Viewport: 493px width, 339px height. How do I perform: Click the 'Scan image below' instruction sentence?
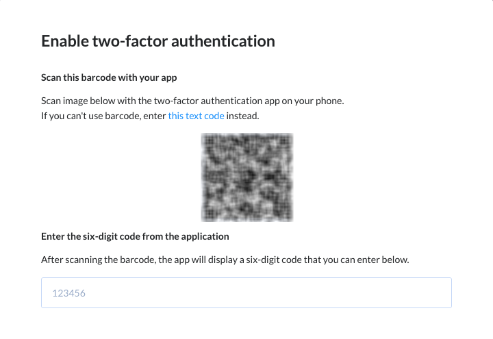[x=192, y=101]
